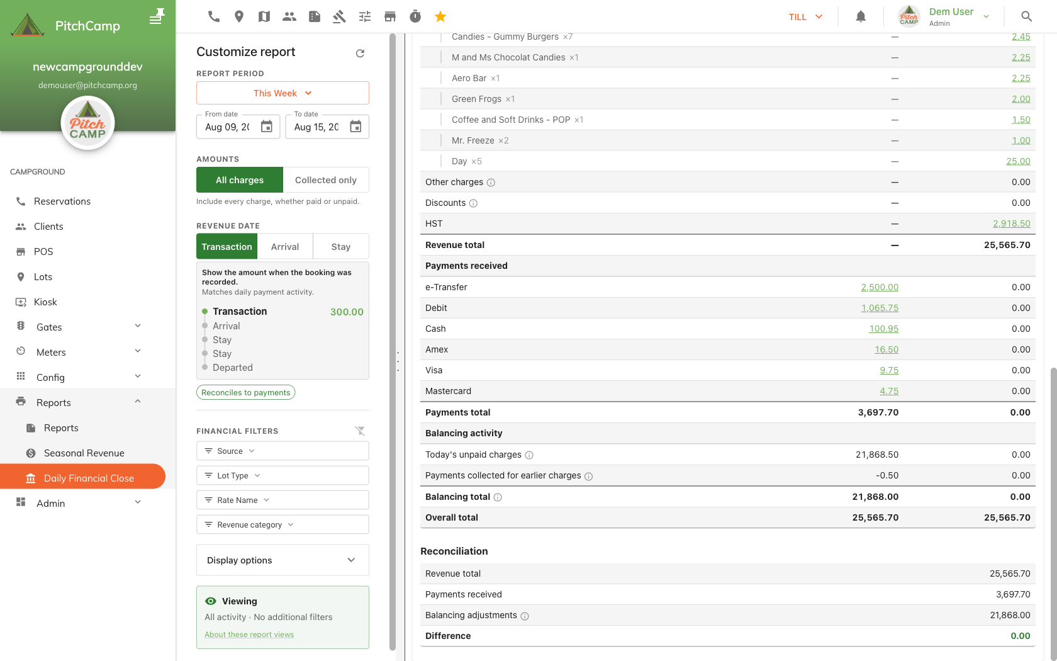Open About these report views link

click(249, 635)
